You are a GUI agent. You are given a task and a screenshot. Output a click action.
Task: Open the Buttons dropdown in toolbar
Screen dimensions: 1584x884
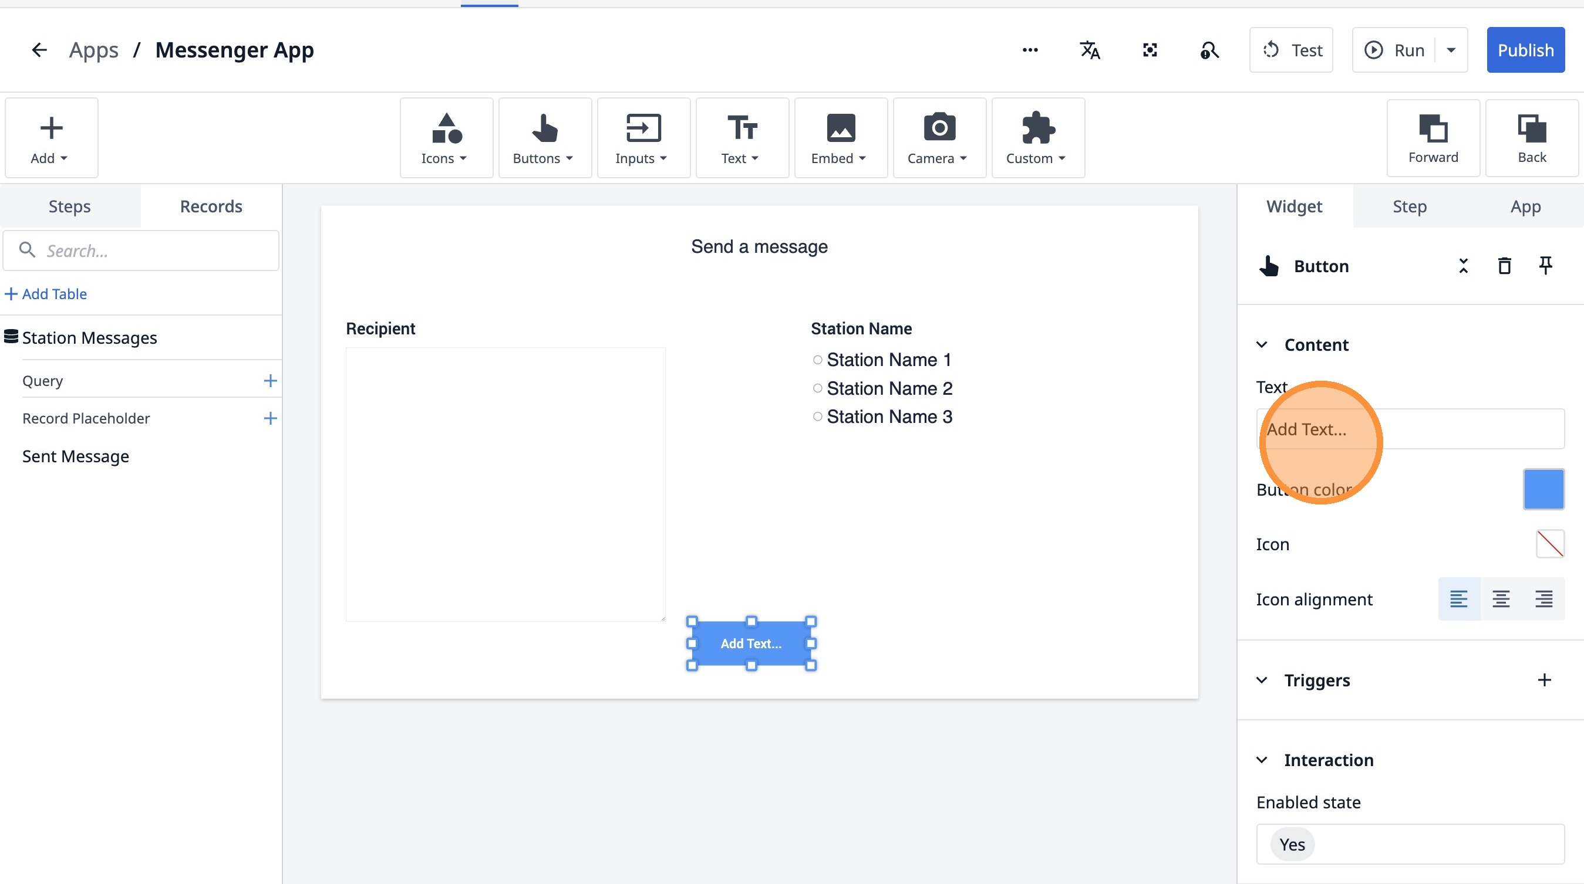(544, 138)
